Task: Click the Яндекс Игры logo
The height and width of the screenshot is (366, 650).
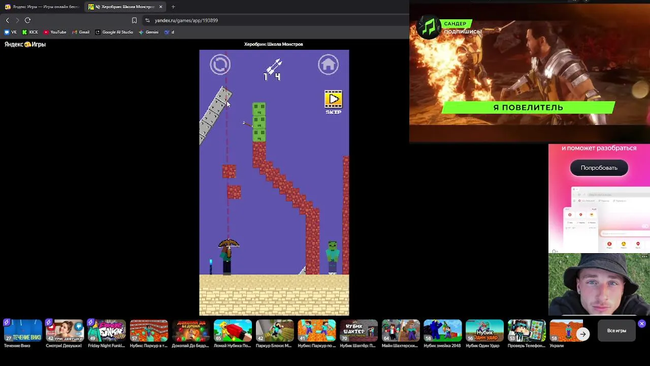Action: [25, 44]
